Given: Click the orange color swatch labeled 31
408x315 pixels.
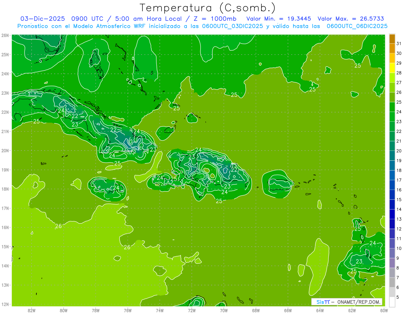Looking at the screenshot, I should tap(392, 39).
